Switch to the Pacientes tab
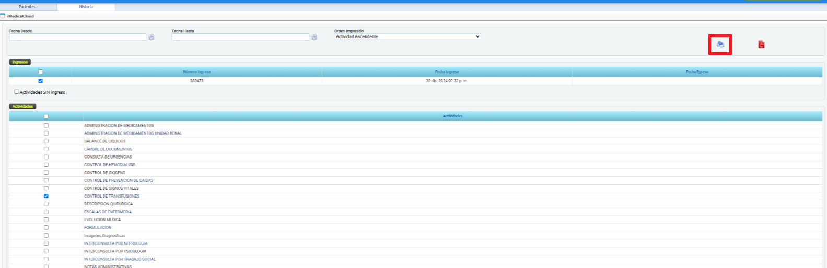The width and height of the screenshot is (827, 268). point(27,7)
